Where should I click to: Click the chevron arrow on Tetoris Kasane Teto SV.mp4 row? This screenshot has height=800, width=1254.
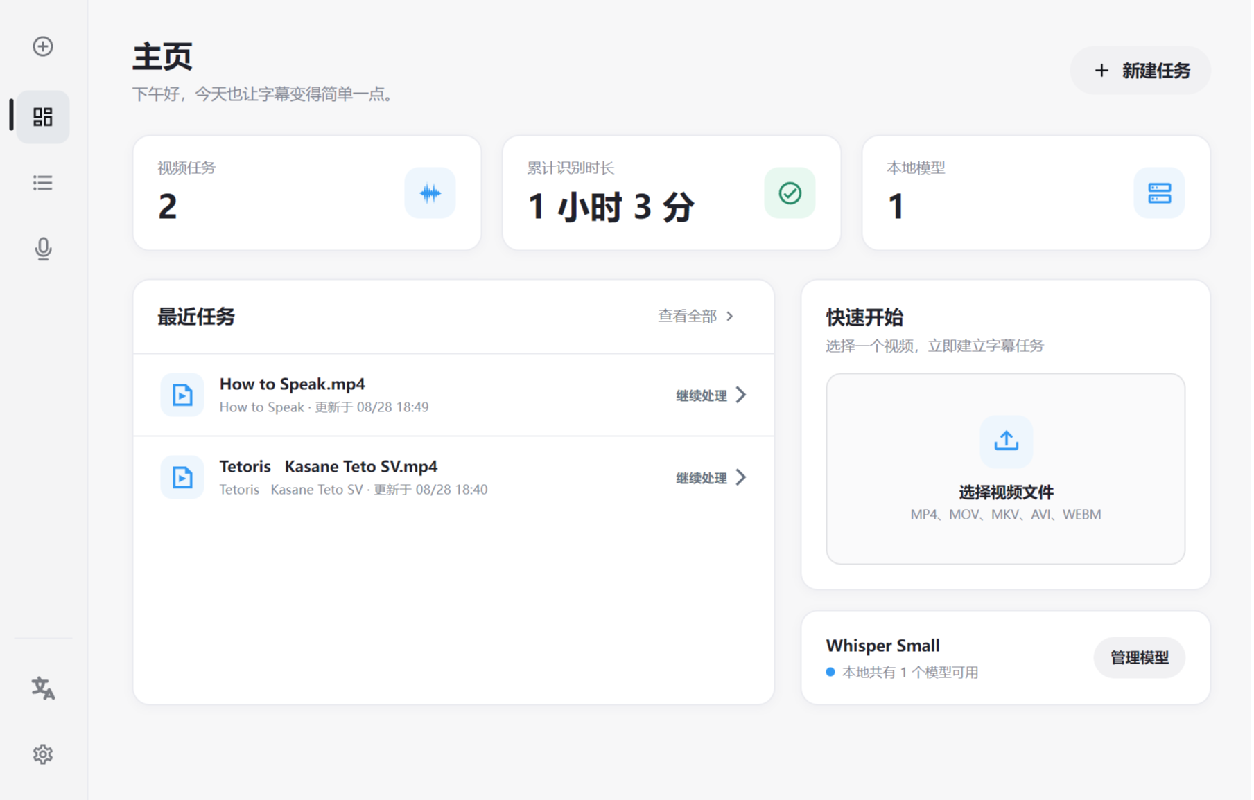coord(741,477)
